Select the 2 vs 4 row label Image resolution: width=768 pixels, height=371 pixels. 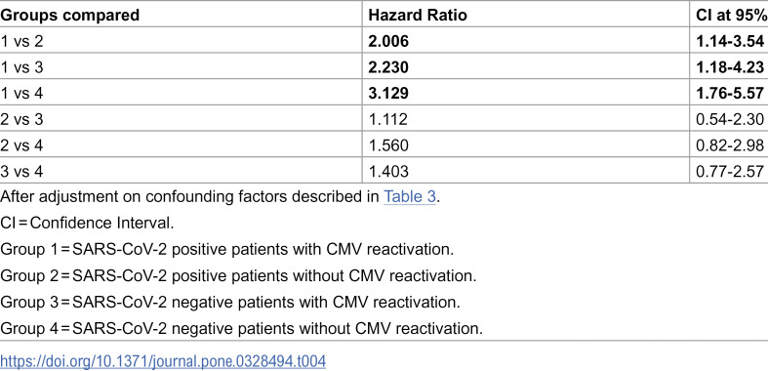(x=21, y=145)
